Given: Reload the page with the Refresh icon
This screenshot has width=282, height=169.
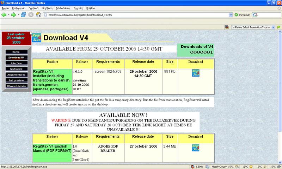Looking at the screenshot, I should coord(23,15).
